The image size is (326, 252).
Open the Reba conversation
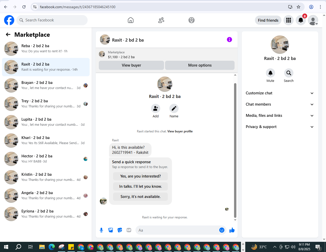point(46,49)
